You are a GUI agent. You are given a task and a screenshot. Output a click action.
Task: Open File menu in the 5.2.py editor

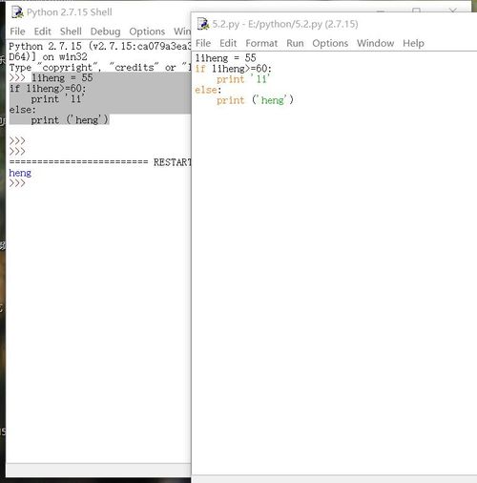(203, 43)
